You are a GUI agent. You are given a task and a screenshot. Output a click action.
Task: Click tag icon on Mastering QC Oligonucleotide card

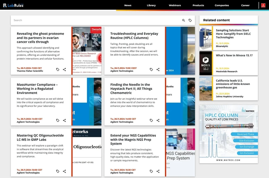click(x=58, y=171)
